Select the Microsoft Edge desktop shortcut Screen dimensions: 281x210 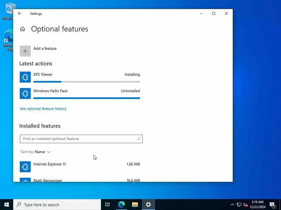point(8,40)
